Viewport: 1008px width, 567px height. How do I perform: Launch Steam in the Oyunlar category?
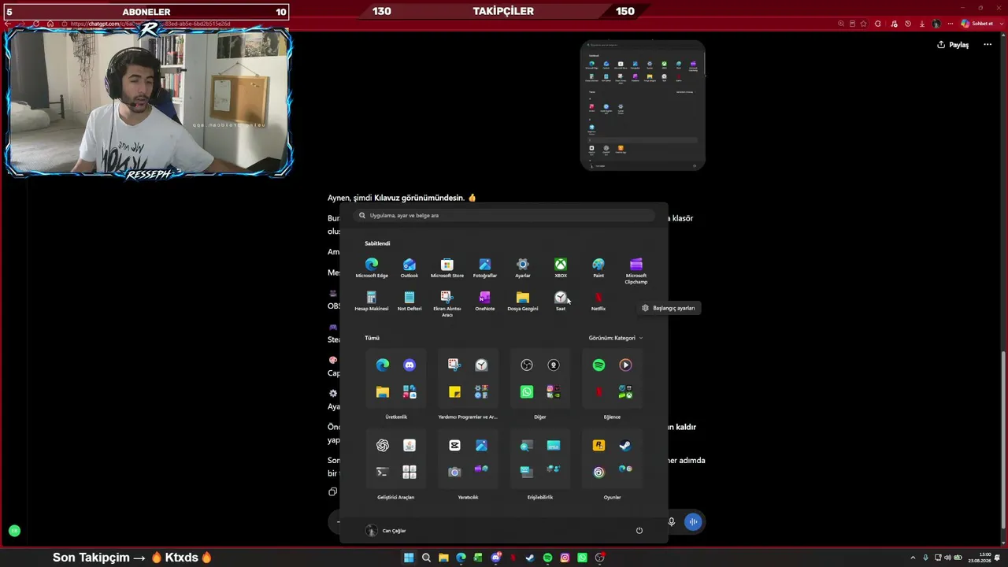pyautogui.click(x=625, y=445)
